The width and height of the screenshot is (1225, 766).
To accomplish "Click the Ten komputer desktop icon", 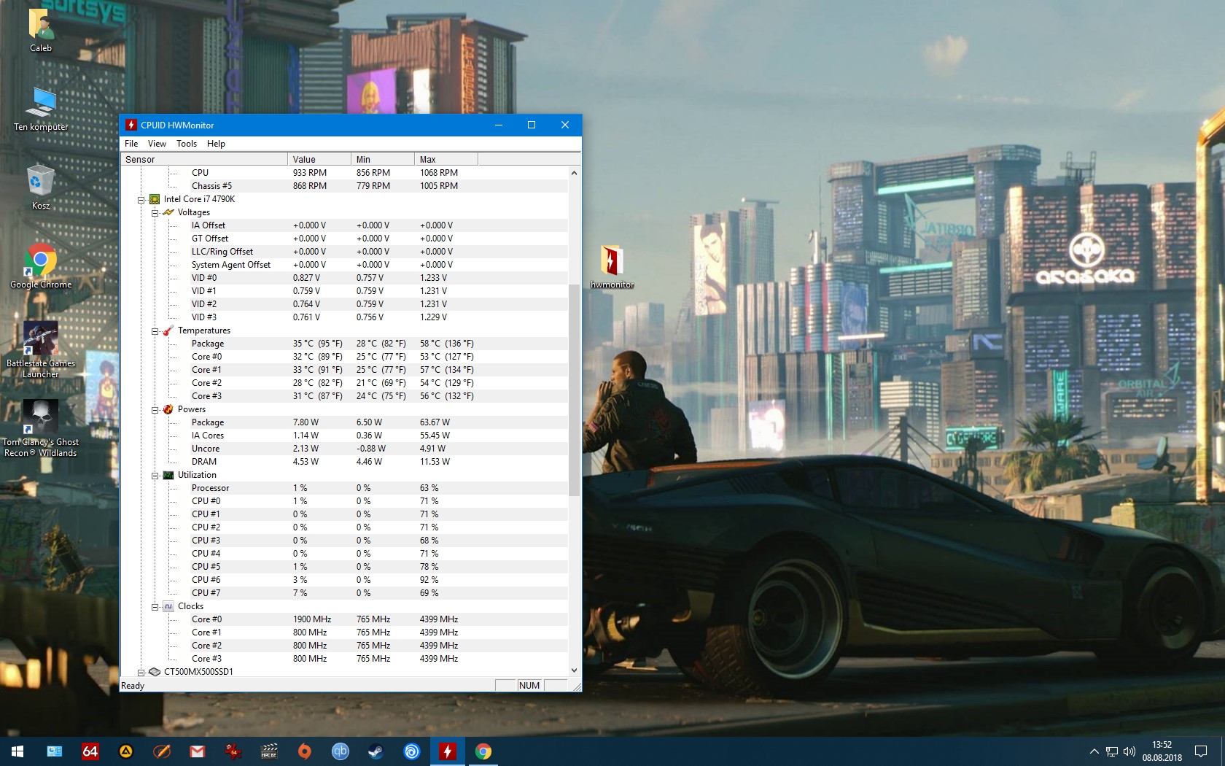I will 41,109.
